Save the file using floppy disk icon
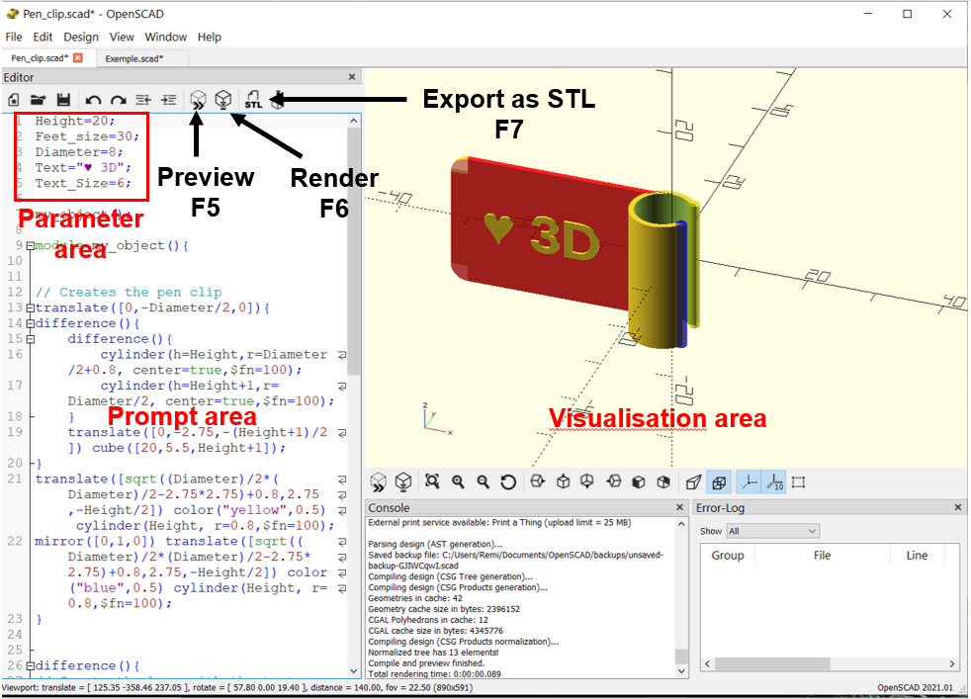The width and height of the screenshot is (971, 699). 63,100
